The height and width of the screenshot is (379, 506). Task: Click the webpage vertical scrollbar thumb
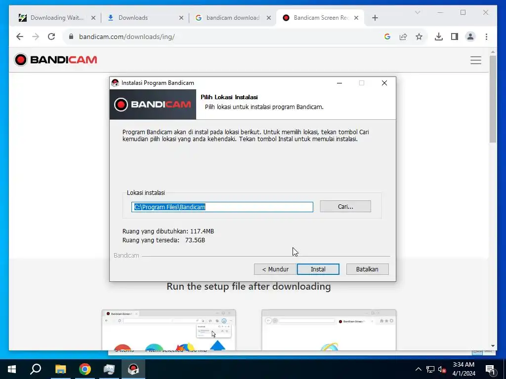pos(493,99)
